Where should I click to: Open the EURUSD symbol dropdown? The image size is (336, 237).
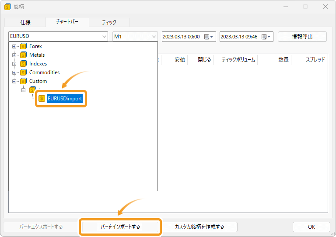(x=104, y=37)
